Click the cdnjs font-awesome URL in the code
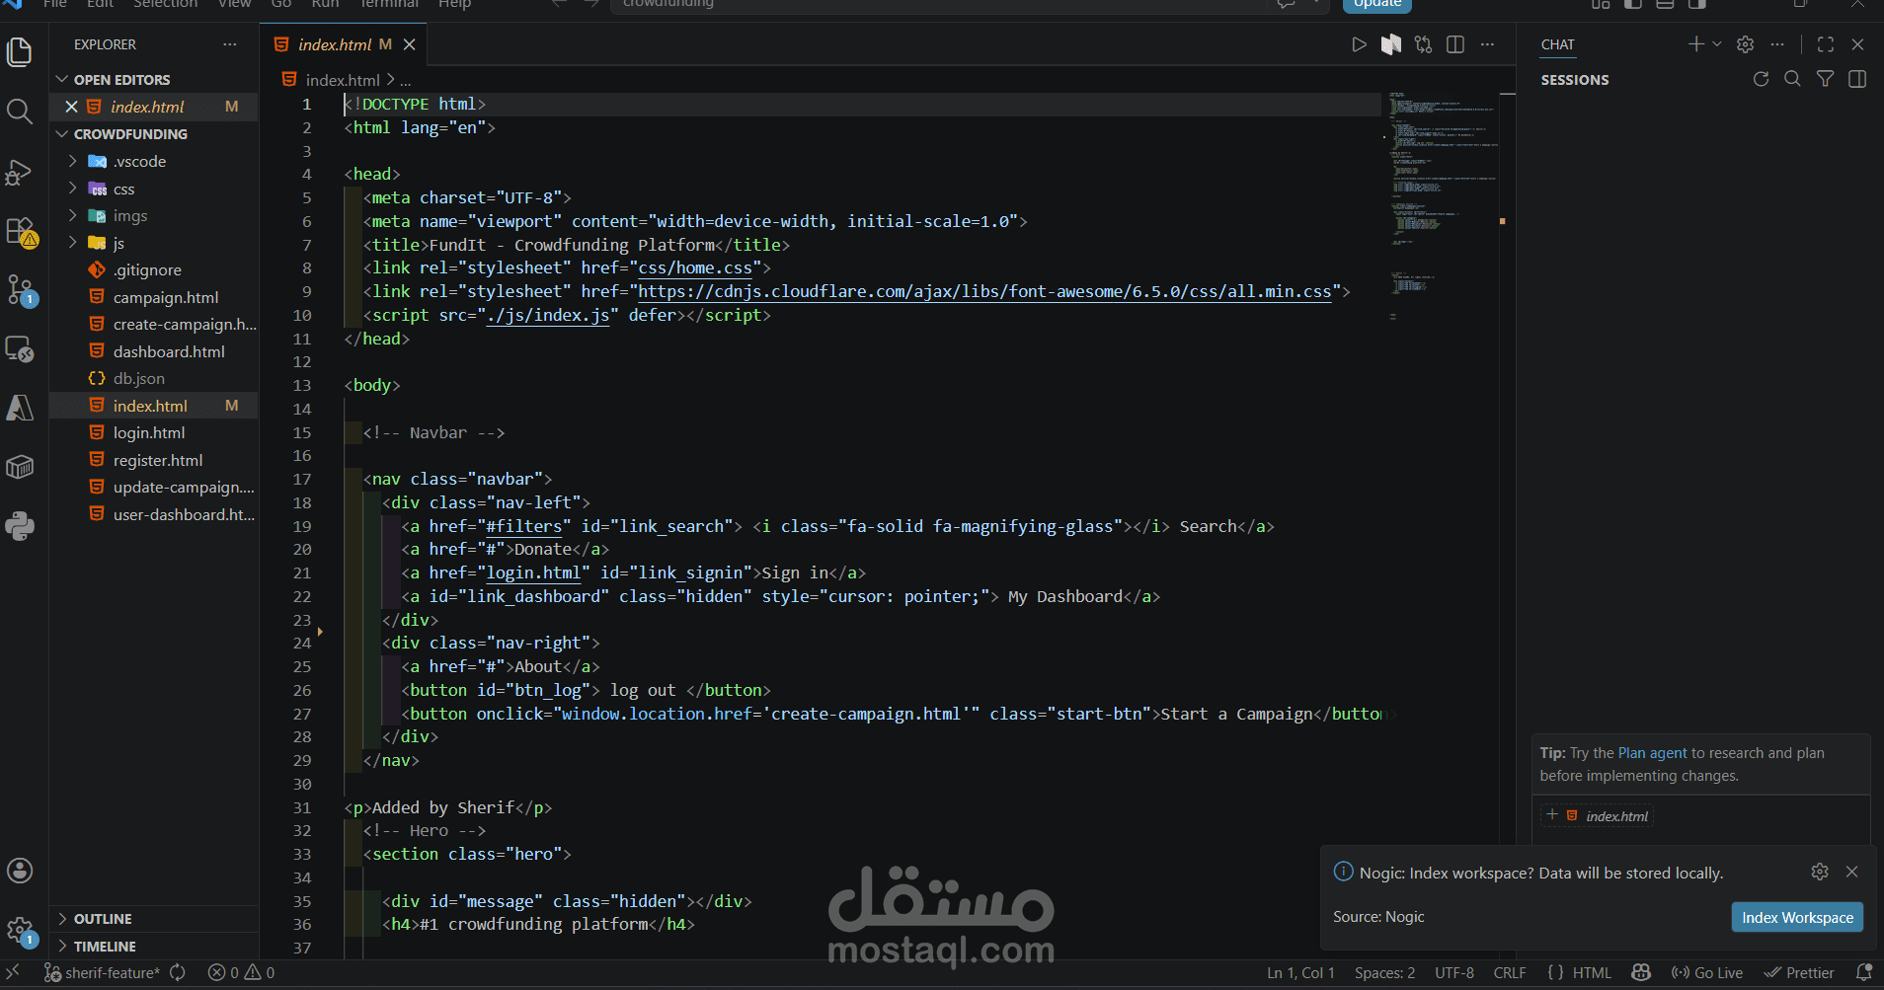 click(x=984, y=292)
